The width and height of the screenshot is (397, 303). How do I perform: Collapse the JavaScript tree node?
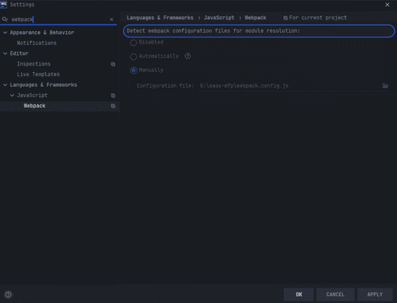tap(12, 95)
